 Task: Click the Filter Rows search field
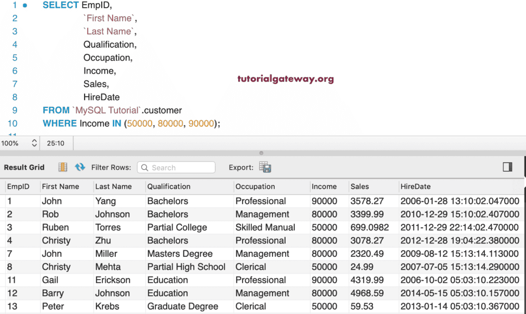tap(176, 168)
